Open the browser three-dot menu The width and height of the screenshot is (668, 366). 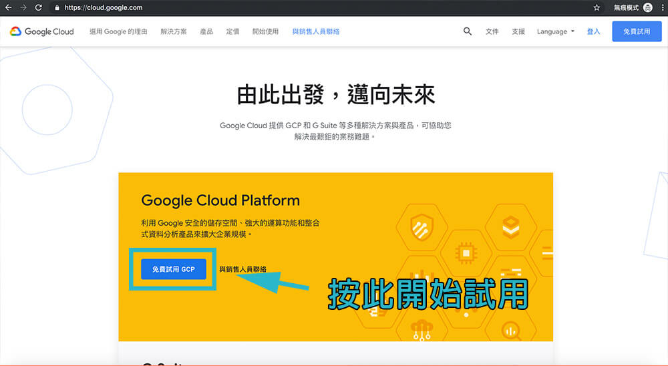(663, 7)
